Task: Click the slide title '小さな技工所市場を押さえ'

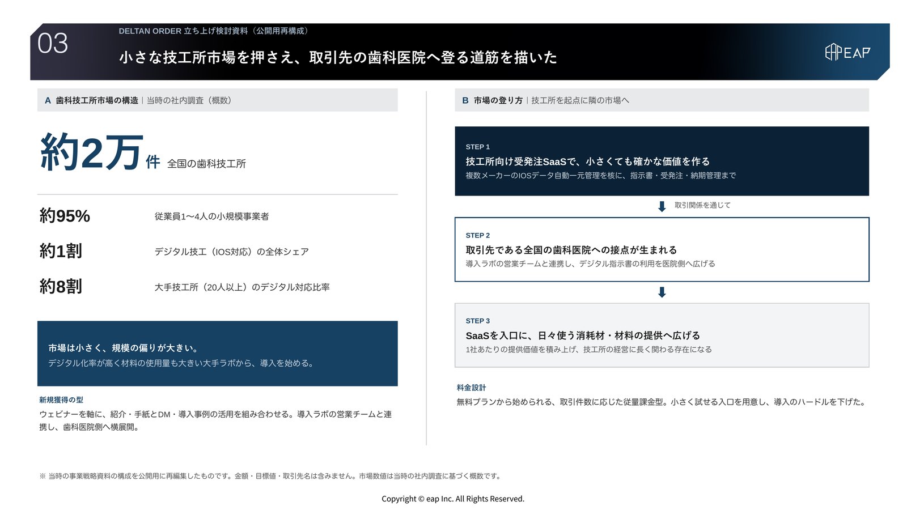Action: click(338, 57)
